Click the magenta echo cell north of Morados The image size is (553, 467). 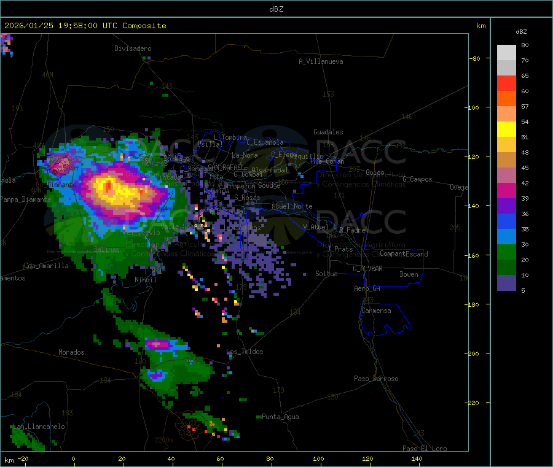point(157,344)
